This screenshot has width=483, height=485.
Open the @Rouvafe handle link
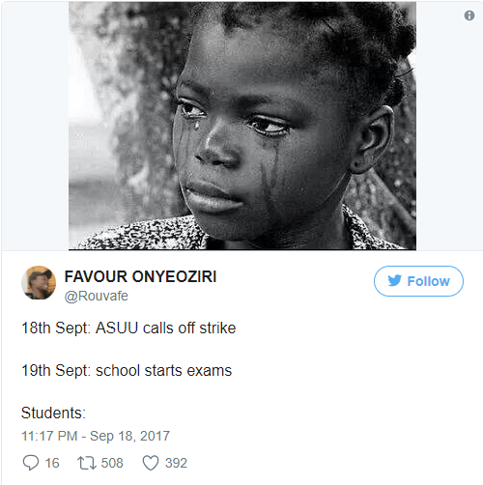[97, 296]
